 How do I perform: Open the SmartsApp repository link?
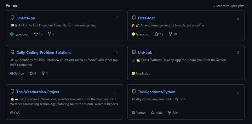(26, 18)
